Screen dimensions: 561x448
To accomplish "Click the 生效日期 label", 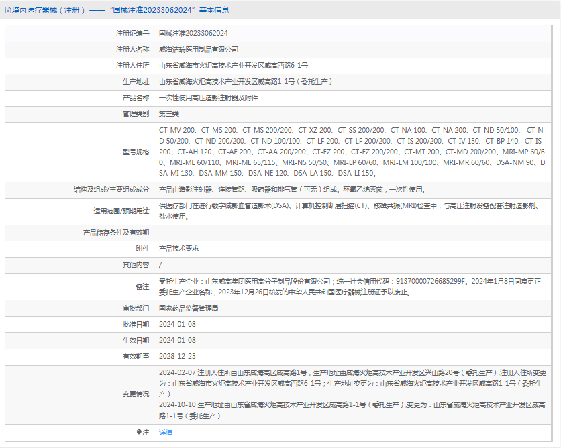I will (136, 341).
